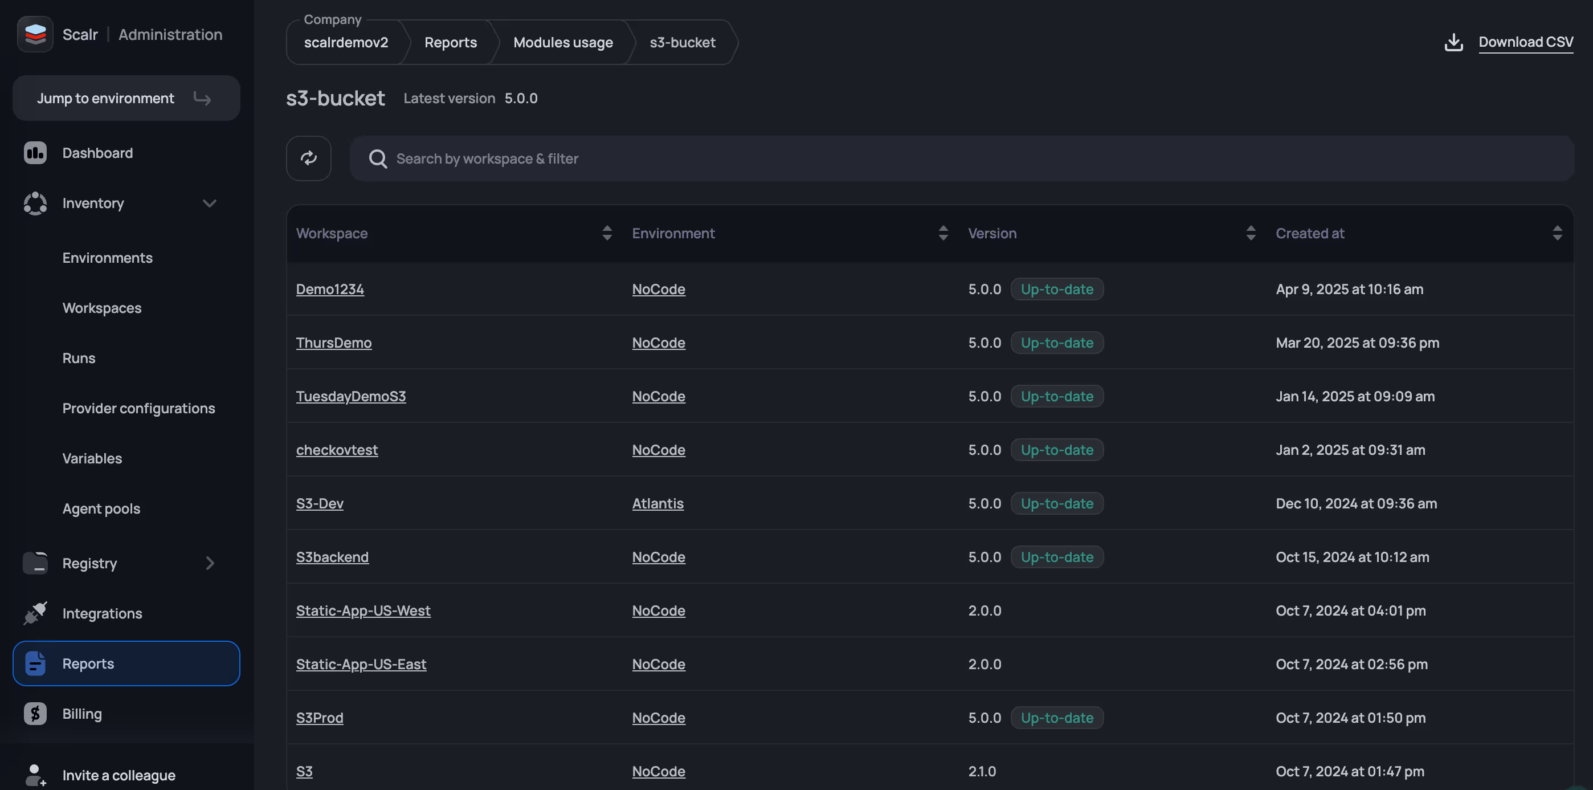Click Jump to environment button
The width and height of the screenshot is (1593, 790).
[126, 99]
